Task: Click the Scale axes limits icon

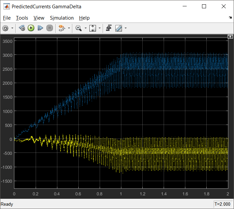Action: pyautogui.click(x=93, y=28)
